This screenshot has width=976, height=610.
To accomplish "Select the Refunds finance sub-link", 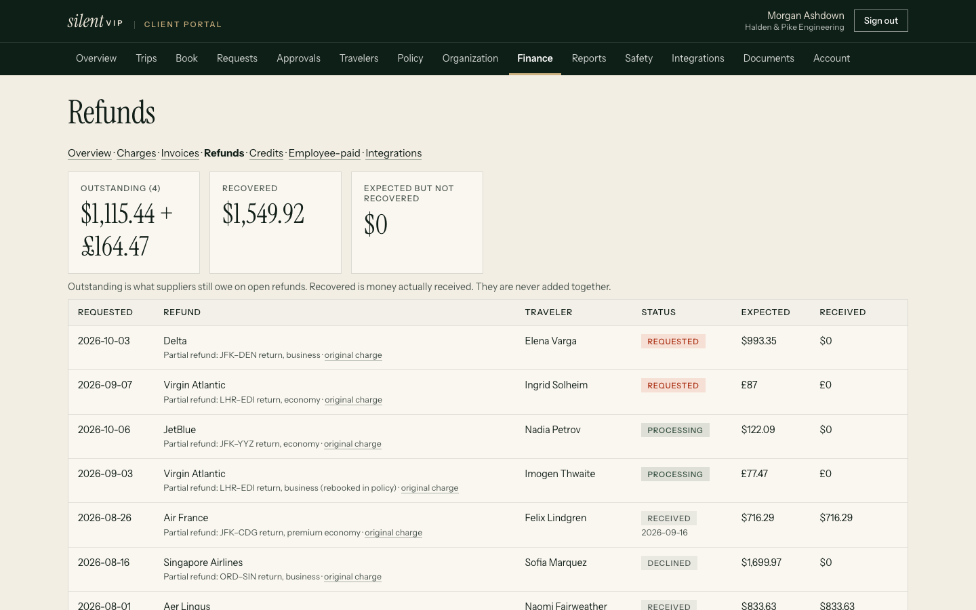I will [224, 153].
